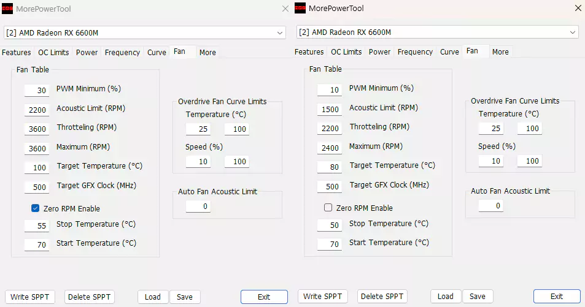Click Delete SPPT button in right window

(382, 297)
